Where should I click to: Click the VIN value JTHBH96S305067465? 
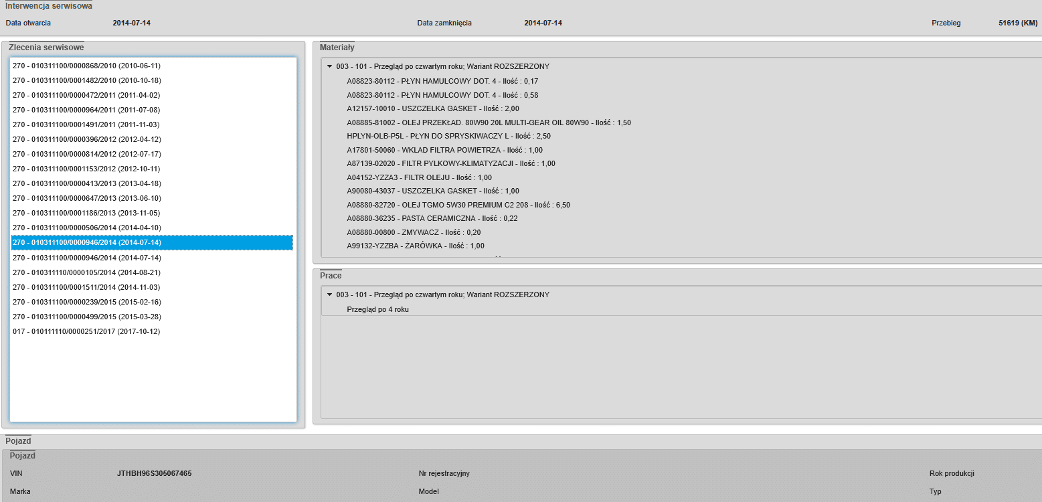point(155,473)
